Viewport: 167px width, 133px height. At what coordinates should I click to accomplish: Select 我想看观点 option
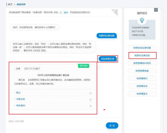142,86
